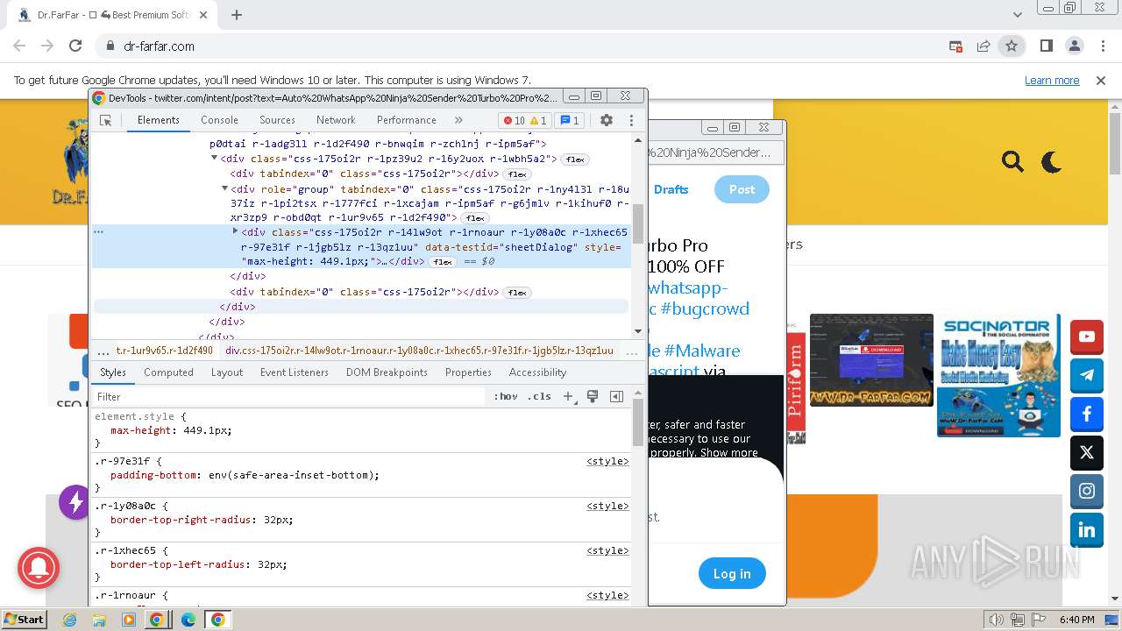This screenshot has width=1122, height=631.
Task: Open #Malware hashtag in tweet text
Action: 701,351
